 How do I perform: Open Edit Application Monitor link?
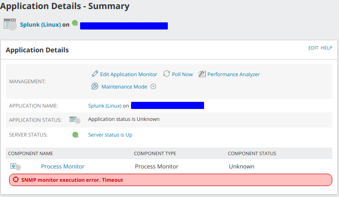128,74
